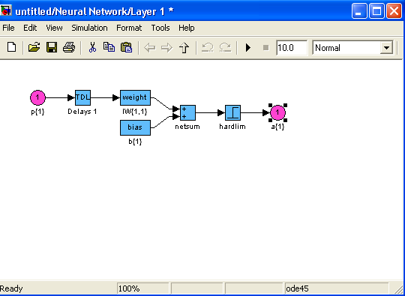The height and width of the screenshot is (296, 405).
Task: Go up to the parent system
Action: click(x=184, y=48)
